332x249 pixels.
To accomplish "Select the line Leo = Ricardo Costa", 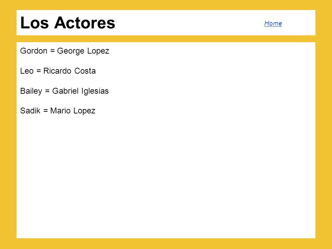I will tap(58, 71).
